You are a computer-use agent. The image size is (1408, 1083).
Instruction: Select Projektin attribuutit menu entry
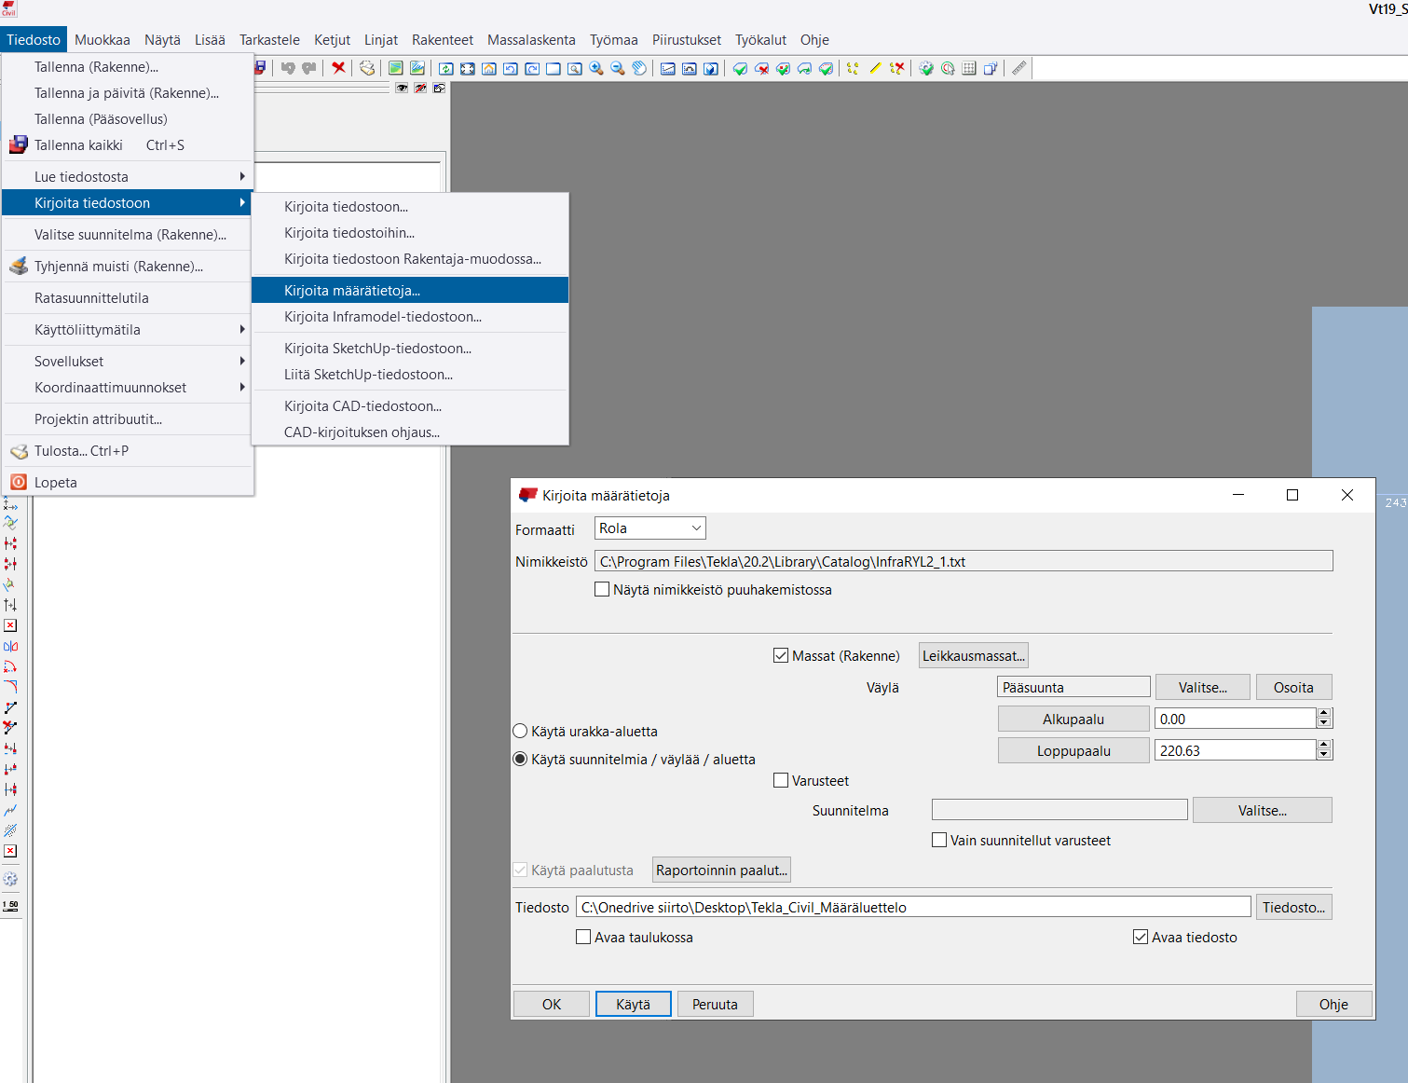(x=129, y=418)
